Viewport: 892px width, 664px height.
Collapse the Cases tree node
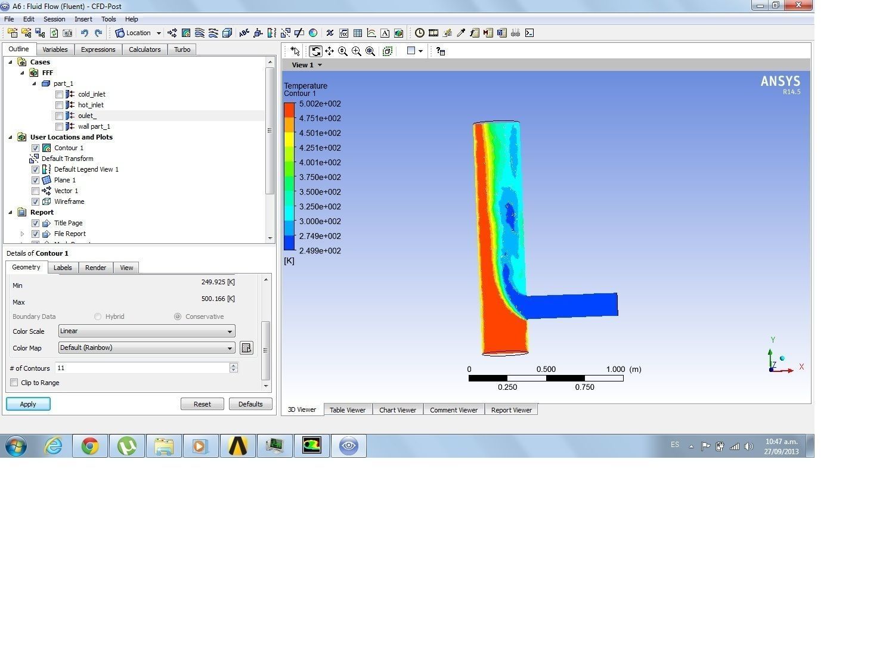[10, 62]
